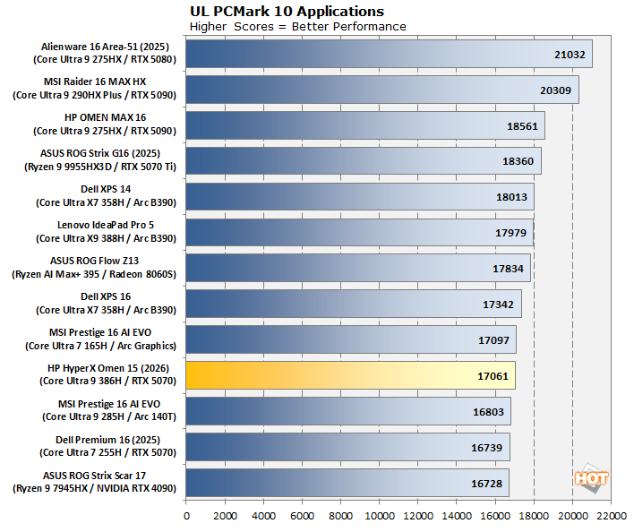Select the Alienware 16 Area-51 (2025) label

(x=105, y=47)
